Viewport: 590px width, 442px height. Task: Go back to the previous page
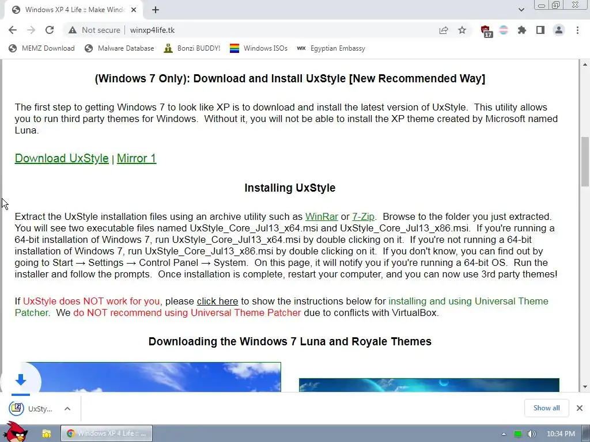[x=13, y=30]
